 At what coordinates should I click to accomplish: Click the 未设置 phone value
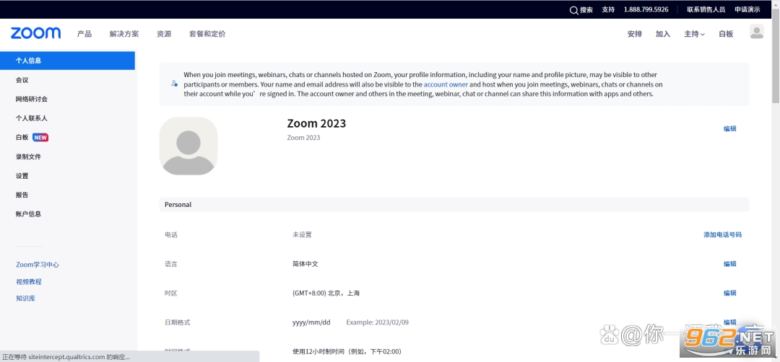pyautogui.click(x=302, y=235)
